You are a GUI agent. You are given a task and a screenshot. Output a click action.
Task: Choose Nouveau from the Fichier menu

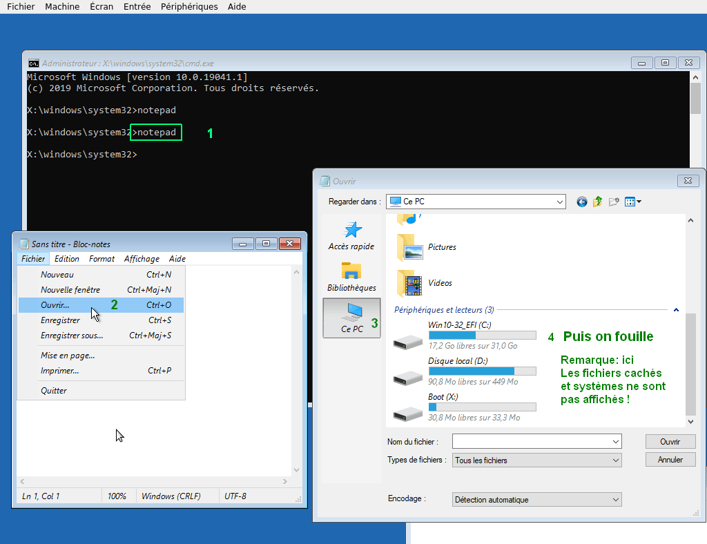[x=101, y=275]
